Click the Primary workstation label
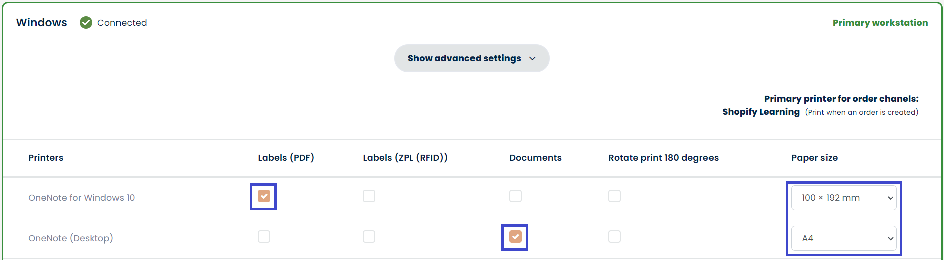 click(x=880, y=23)
